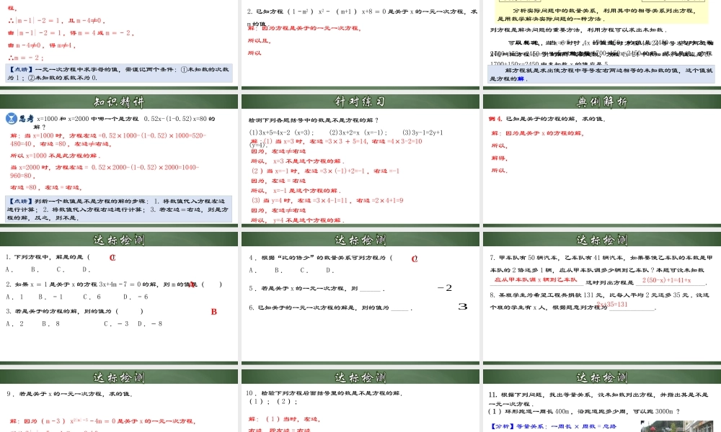Open slide thumbnail containing x=1000 和 x=2000 problem
The image size is (721, 432).
[119, 159]
